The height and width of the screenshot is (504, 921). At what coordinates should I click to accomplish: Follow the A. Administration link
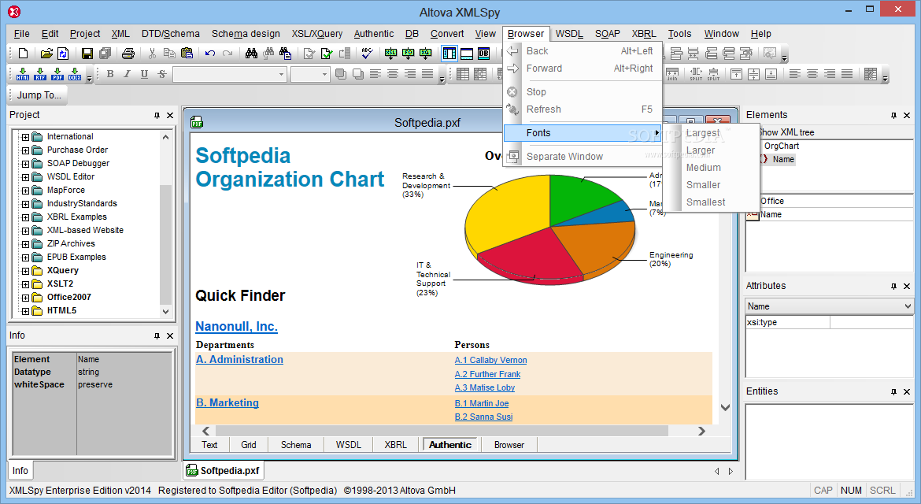pos(239,360)
